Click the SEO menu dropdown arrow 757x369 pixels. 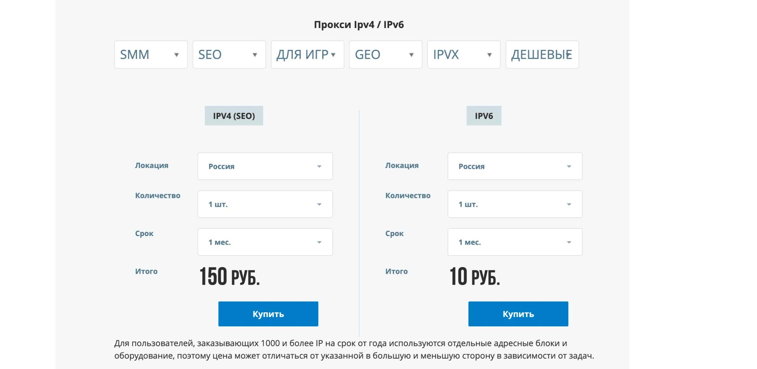[255, 55]
